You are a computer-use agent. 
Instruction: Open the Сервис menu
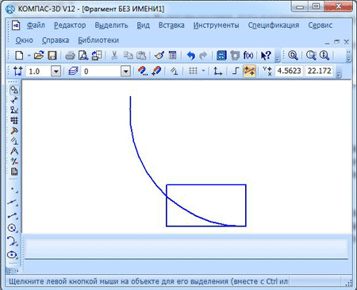coord(320,25)
